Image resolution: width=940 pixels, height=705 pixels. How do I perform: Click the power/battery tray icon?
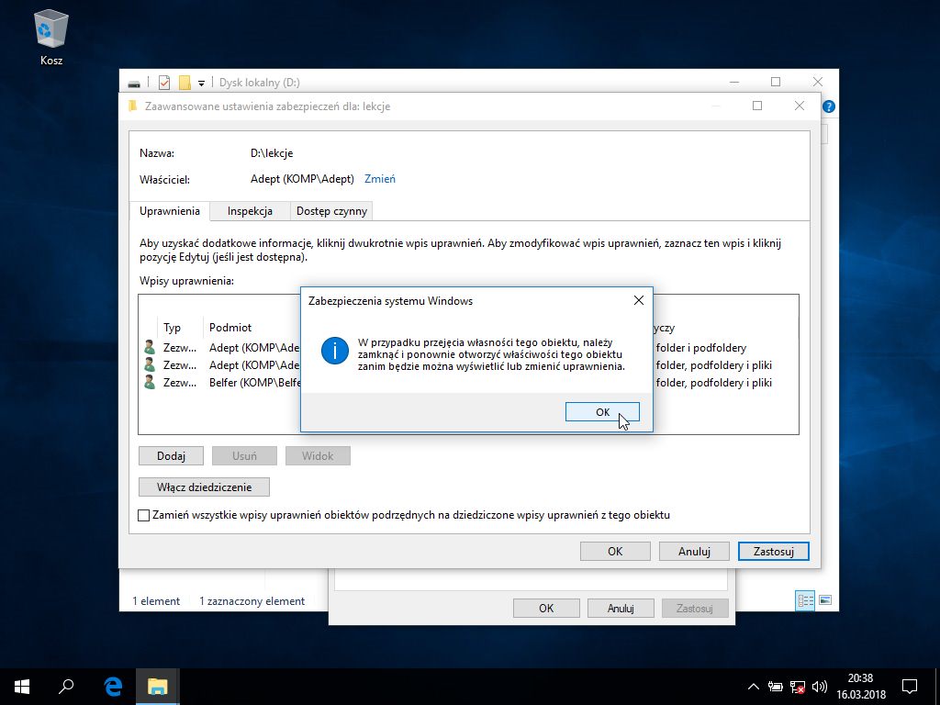775,687
